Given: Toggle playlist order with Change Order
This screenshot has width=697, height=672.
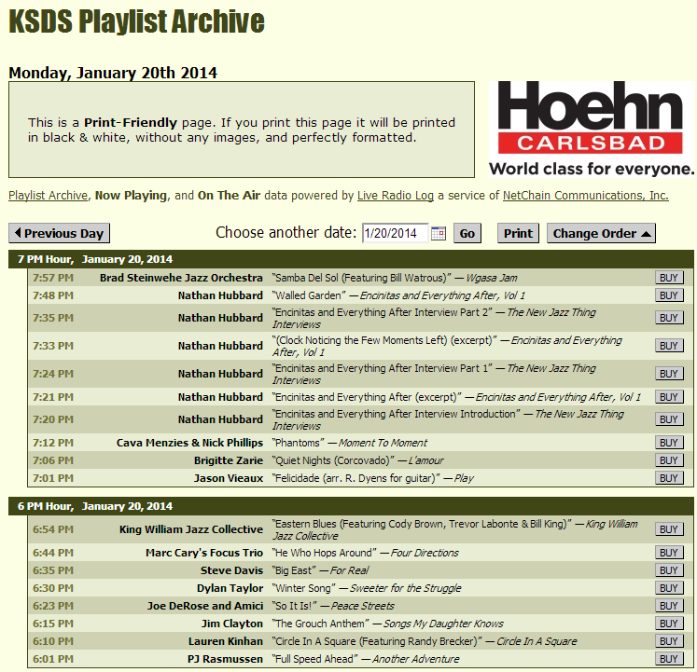Looking at the screenshot, I should [x=601, y=233].
